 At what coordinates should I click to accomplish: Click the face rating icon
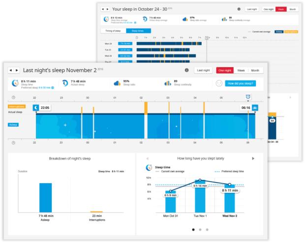tap(219, 83)
